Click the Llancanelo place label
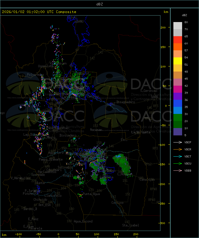Image resolution: width=199 pixels, height=238 pixels. pyautogui.click(x=53, y=196)
